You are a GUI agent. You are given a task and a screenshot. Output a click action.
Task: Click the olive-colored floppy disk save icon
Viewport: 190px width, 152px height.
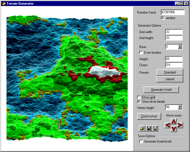(149, 128)
